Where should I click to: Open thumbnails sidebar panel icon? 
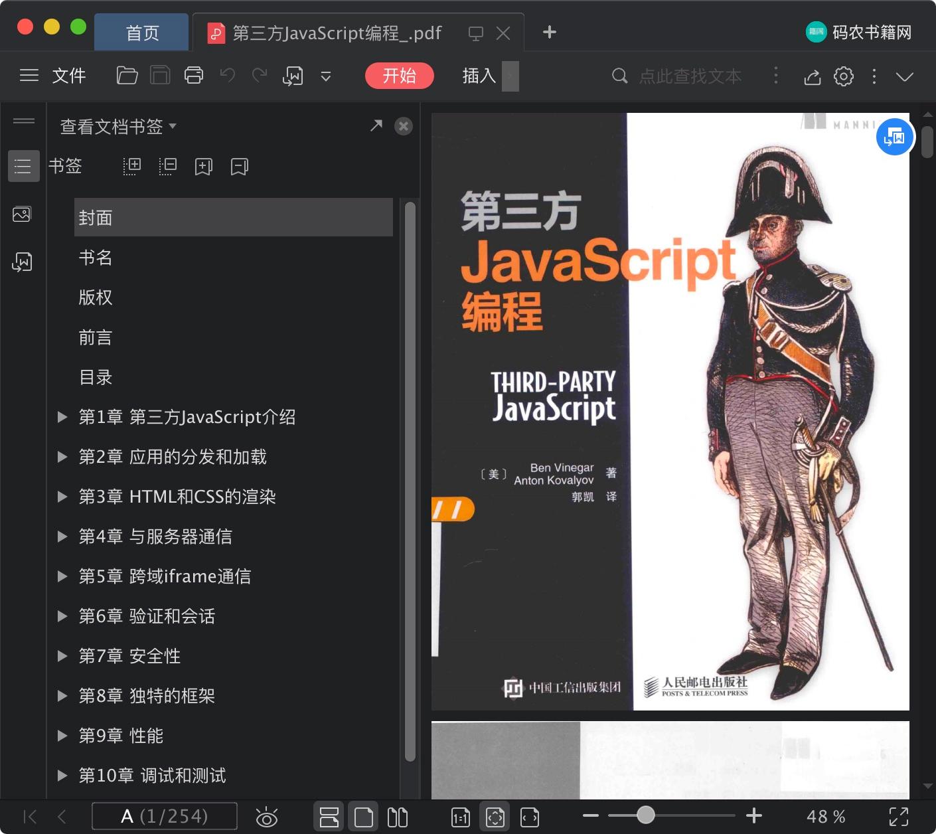[22, 214]
